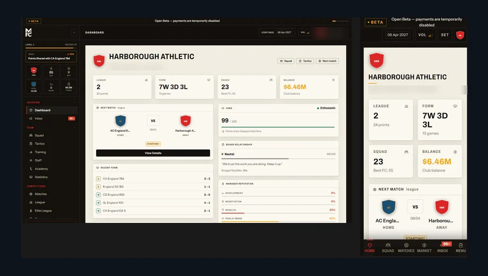Click the BETA badge in the mobile view

376,22
